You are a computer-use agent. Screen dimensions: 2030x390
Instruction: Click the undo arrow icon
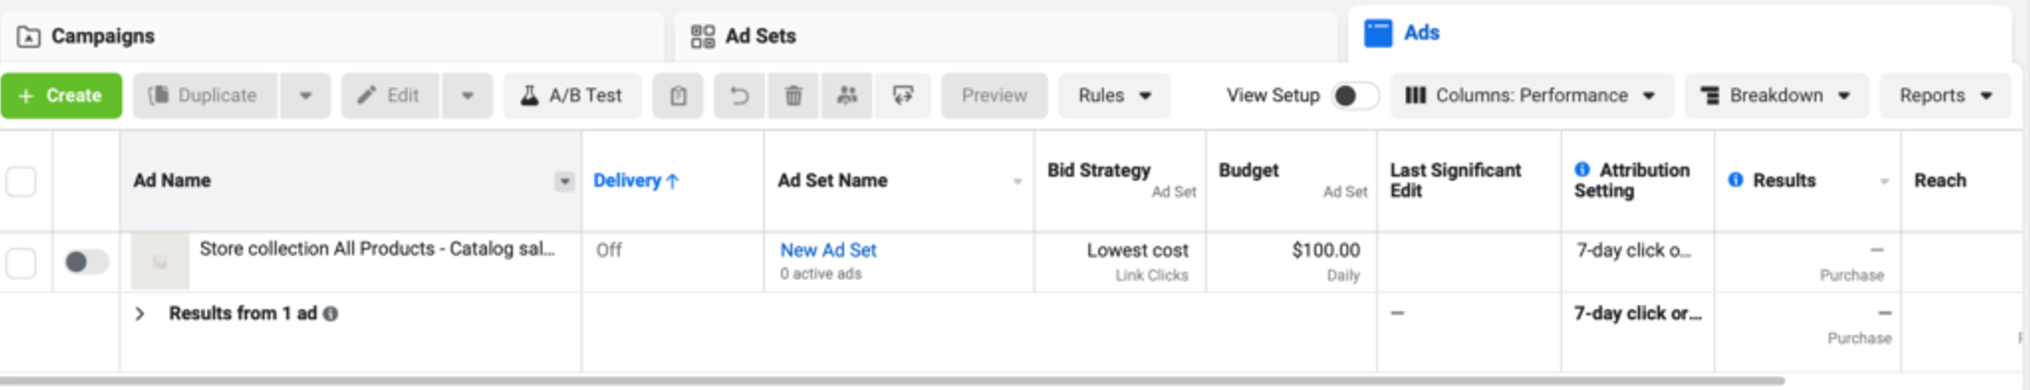(739, 96)
